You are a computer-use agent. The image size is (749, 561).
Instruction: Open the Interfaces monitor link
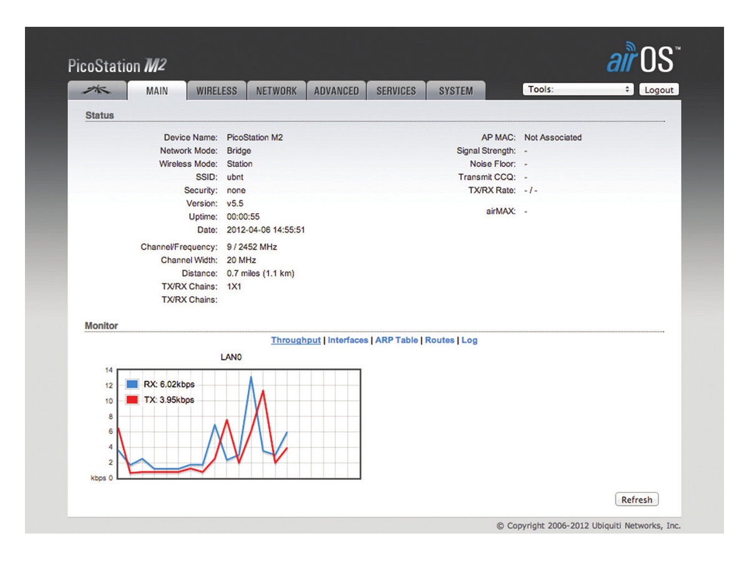coord(348,340)
